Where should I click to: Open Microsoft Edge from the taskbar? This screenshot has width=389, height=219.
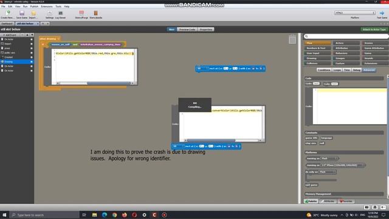pos(105,215)
